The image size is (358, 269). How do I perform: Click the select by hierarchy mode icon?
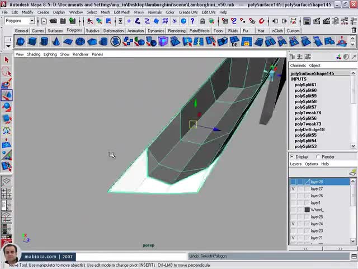pos(90,21)
